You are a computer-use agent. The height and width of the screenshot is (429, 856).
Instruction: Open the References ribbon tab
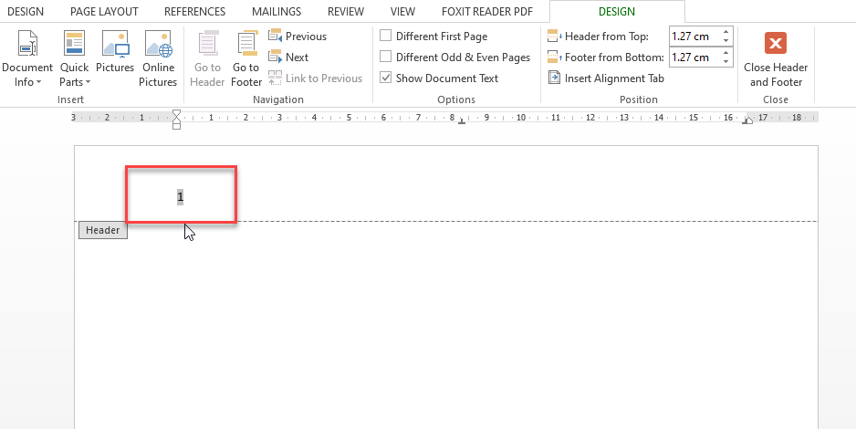194,12
